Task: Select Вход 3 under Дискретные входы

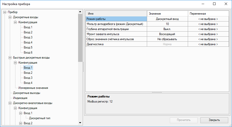Action: [x=28, y=37]
